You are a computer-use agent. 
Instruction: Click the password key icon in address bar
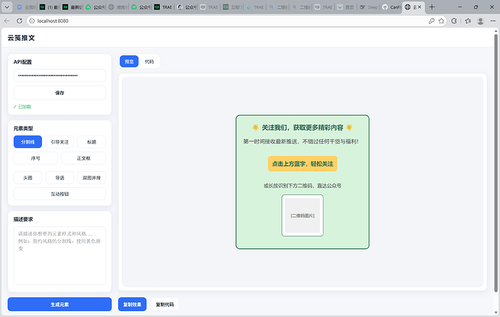[x=432, y=21]
